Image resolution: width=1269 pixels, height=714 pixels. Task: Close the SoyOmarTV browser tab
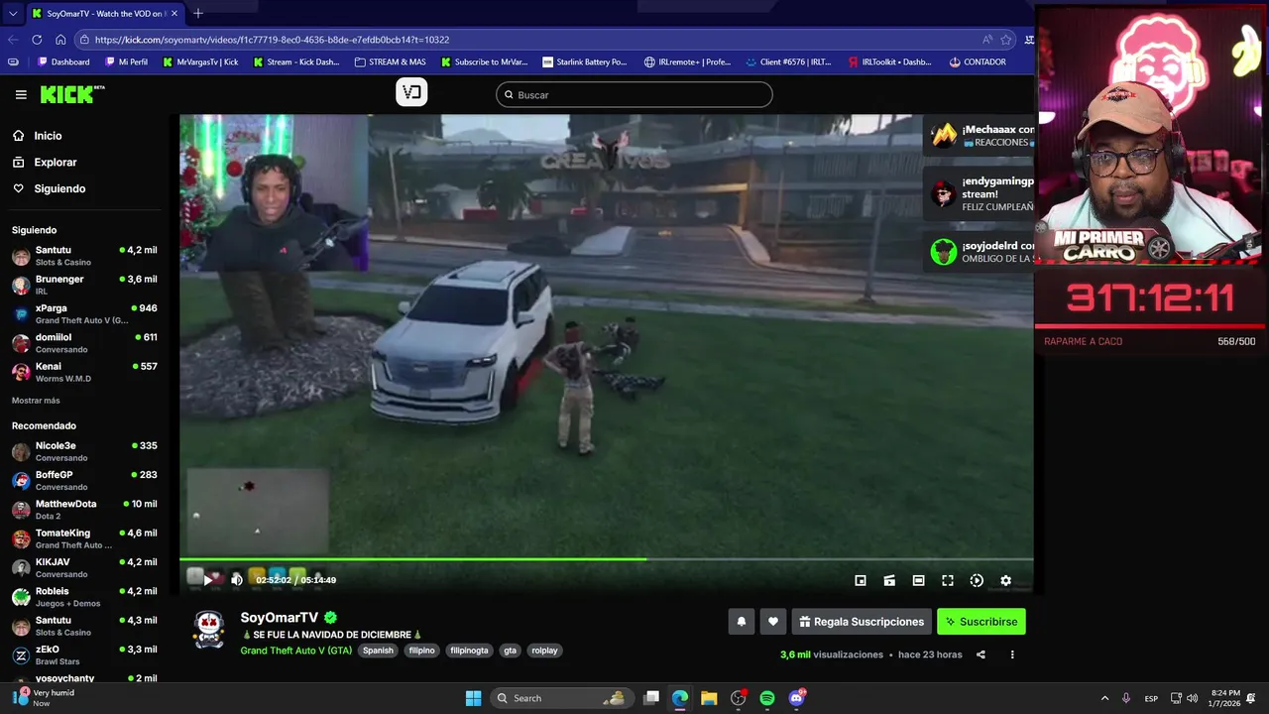[174, 14]
